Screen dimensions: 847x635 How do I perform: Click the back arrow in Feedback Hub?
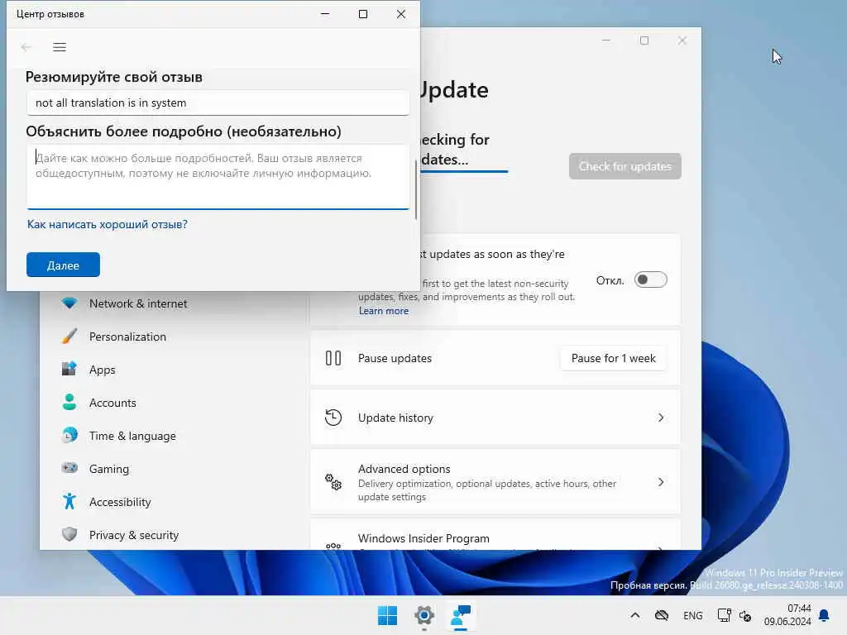[26, 47]
